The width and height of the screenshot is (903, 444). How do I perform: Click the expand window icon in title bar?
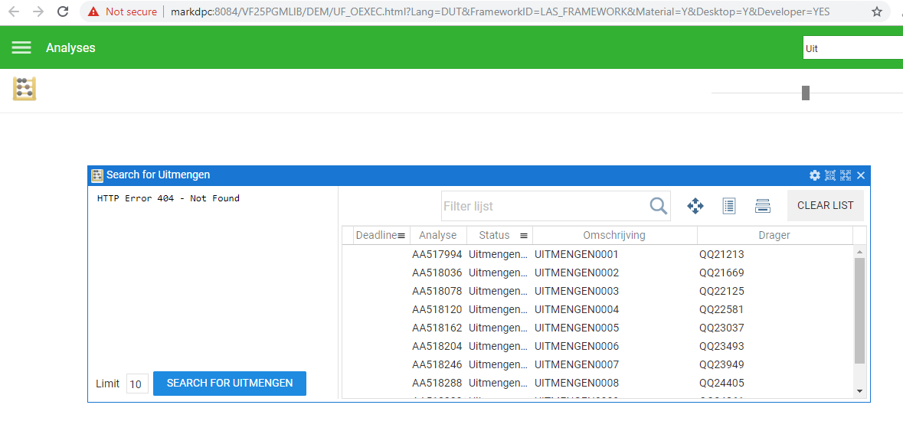click(846, 175)
